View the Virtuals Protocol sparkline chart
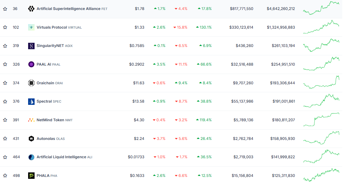This screenshot has height=183, width=350. 321,27
